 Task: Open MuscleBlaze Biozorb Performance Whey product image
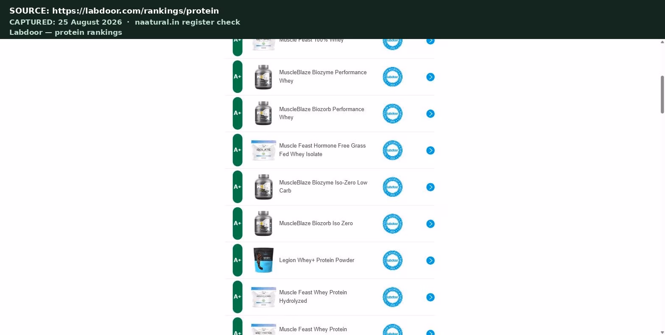(263, 114)
